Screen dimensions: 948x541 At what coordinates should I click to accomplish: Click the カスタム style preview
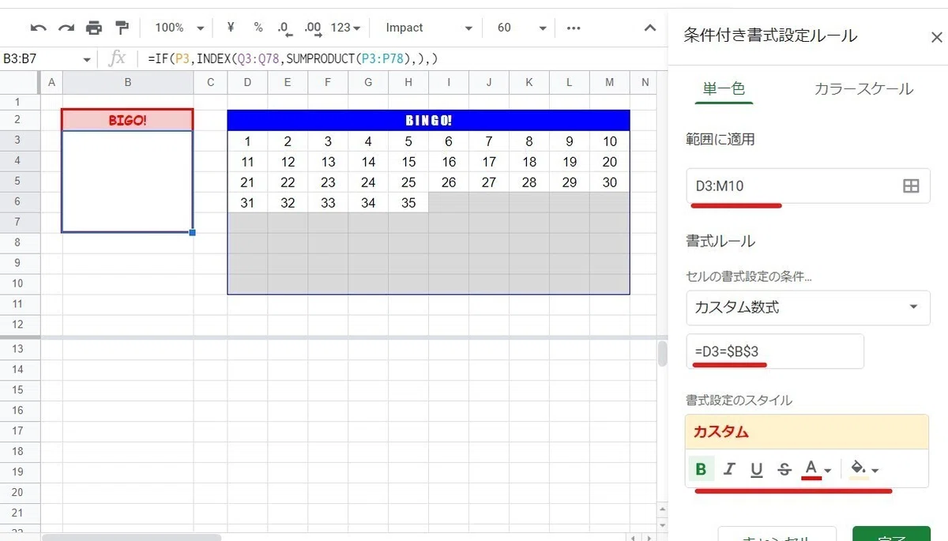(x=807, y=432)
